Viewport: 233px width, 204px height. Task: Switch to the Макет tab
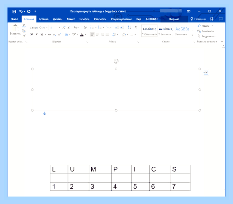(71, 19)
